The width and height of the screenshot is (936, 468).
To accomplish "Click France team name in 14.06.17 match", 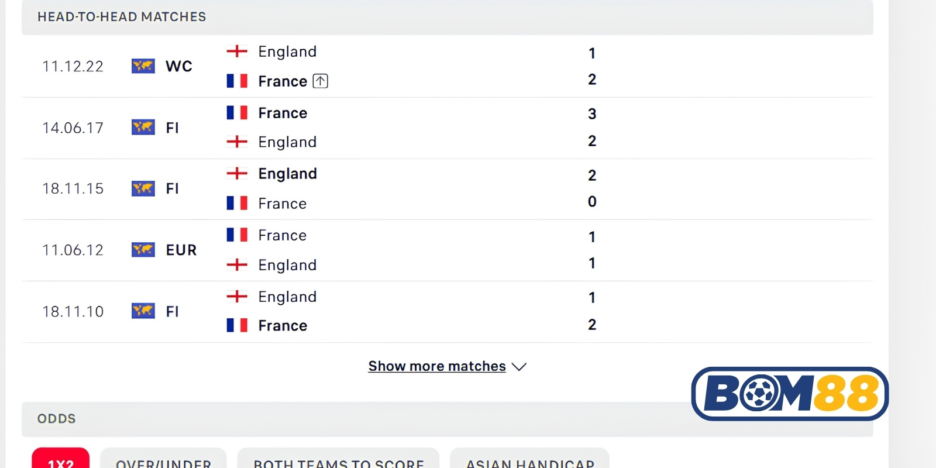I will [x=283, y=113].
